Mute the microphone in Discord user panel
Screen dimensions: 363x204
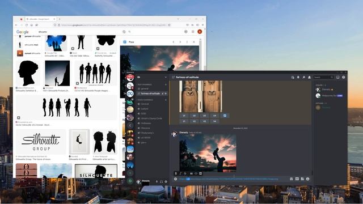click(x=157, y=182)
